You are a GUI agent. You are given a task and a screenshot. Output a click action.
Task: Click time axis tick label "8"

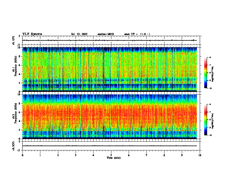tap(164, 155)
